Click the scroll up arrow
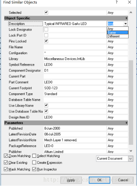This screenshot has height=186, width=137. point(131,13)
